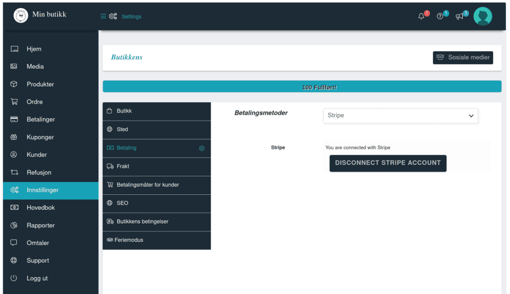The height and width of the screenshot is (294, 510).
Task: Open Kunder in sidebar
Action: [51, 154]
